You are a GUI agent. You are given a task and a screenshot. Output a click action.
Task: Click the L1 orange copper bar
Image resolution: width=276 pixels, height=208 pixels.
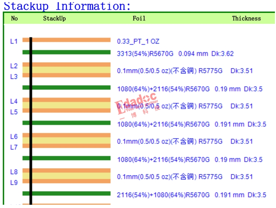67,40
